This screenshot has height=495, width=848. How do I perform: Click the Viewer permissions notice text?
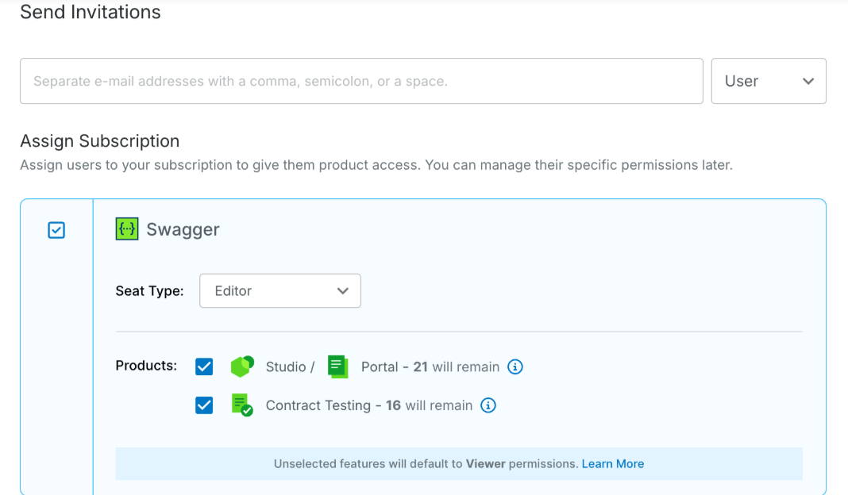[x=459, y=463]
